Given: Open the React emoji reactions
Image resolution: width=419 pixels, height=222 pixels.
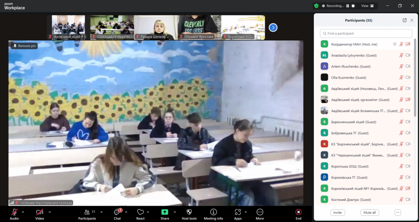Looking at the screenshot, I should click(x=140, y=212).
